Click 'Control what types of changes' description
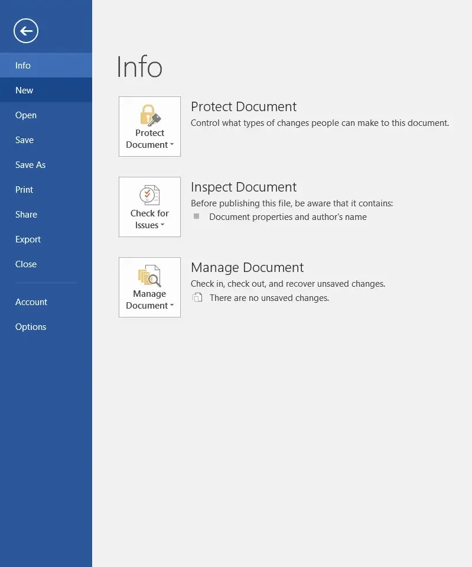Image resolution: width=472 pixels, height=567 pixels. point(320,123)
